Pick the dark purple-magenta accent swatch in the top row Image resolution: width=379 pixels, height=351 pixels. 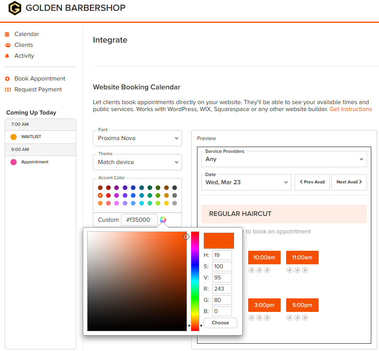pyautogui.click(x=117, y=188)
